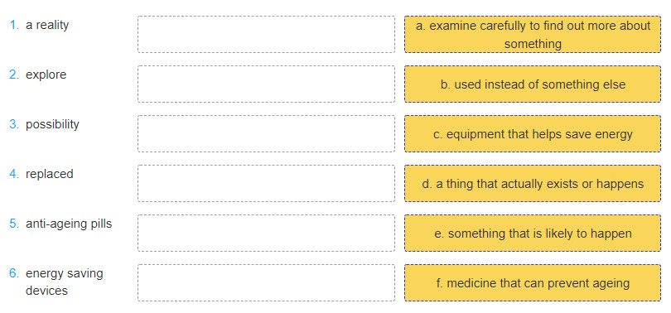Screen dimensions: 671x313
Task: Click the empty answer box beside 'explore'
Action: coord(266,84)
